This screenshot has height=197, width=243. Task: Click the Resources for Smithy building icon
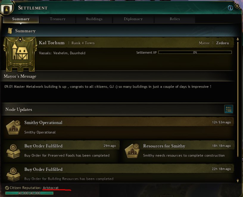[x=132, y=151]
